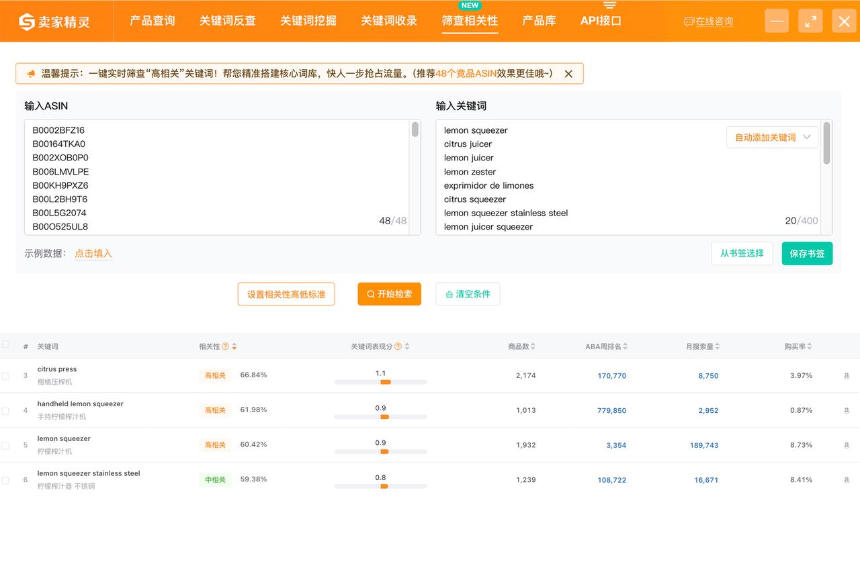Open the 产品库 tab

(x=539, y=21)
